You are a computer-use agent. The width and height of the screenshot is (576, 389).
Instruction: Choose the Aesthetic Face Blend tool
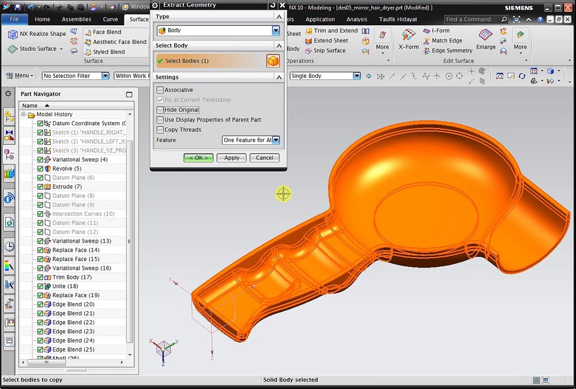click(116, 42)
